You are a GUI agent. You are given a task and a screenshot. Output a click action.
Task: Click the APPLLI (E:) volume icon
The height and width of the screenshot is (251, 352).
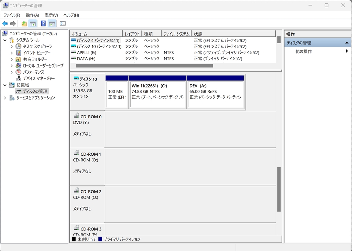pyautogui.click(x=74, y=52)
